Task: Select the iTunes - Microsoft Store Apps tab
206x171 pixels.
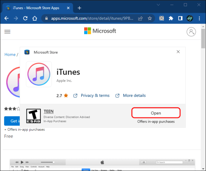Action: click(38, 8)
